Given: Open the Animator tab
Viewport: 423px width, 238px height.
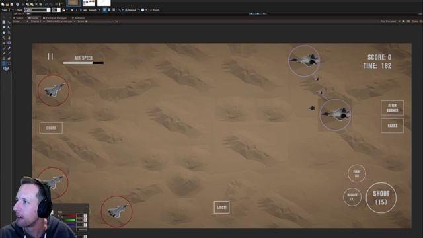Looking at the screenshot, I should point(78,18).
